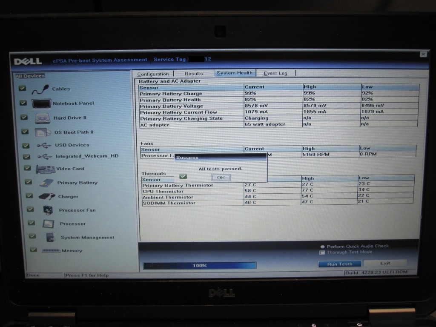This screenshot has width=436, height=327.
Task: Click the green checkmark in Success dialog
Action: (183, 176)
